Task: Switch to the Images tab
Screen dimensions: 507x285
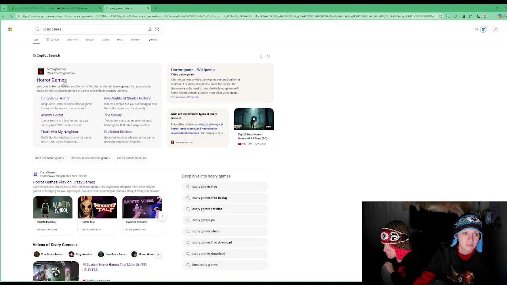Action: click(x=90, y=40)
